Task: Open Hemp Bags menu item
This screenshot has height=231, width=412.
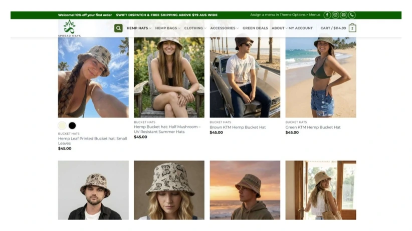Action: pos(166,28)
